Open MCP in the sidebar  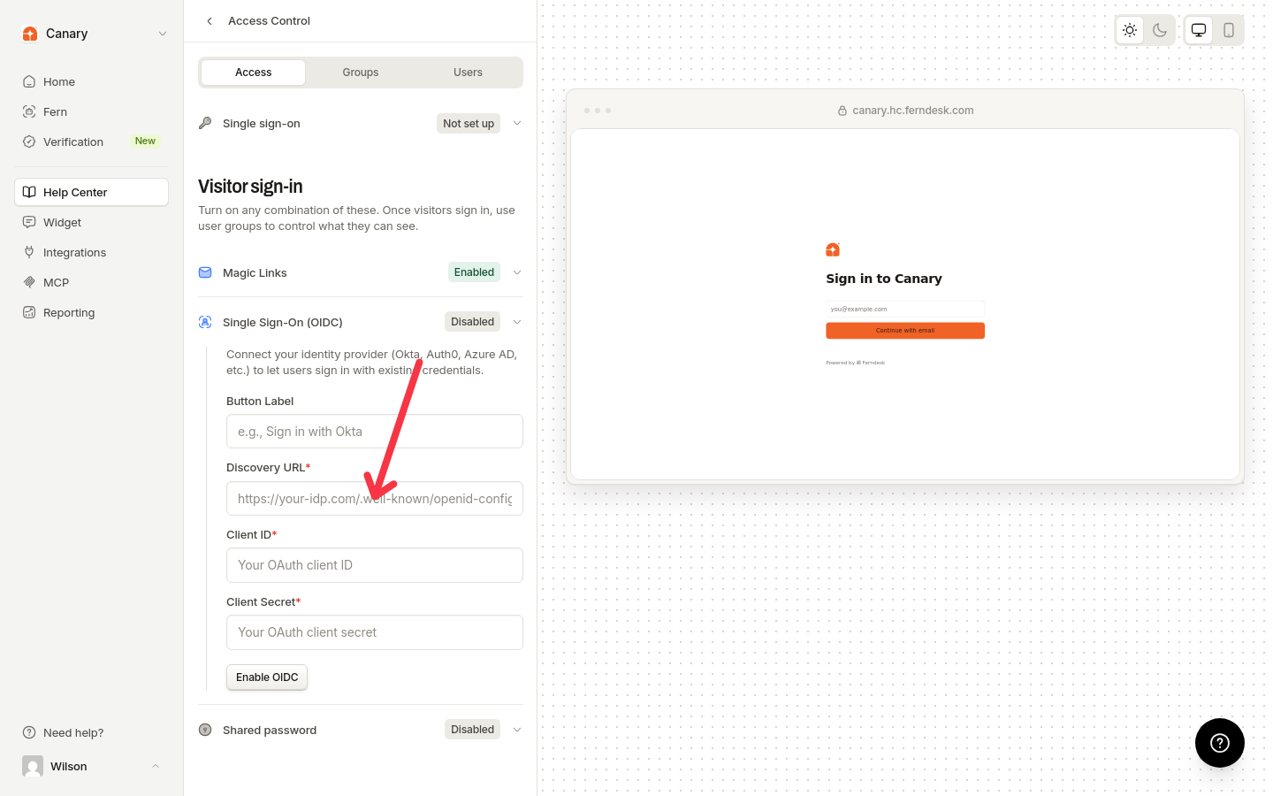[91, 282]
